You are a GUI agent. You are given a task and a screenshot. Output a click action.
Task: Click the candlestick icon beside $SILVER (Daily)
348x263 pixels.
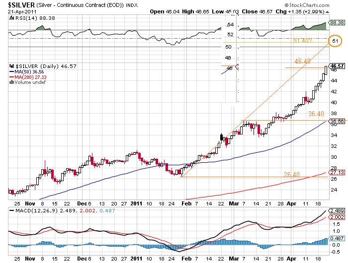click(11, 66)
